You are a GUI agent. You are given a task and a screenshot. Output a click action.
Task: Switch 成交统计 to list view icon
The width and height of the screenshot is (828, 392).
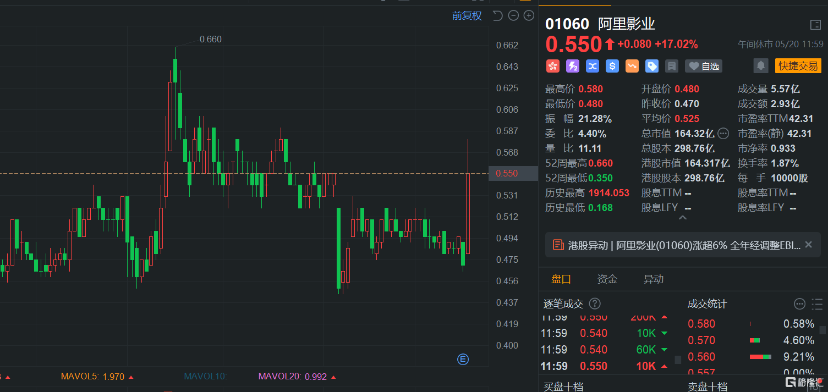(818, 303)
